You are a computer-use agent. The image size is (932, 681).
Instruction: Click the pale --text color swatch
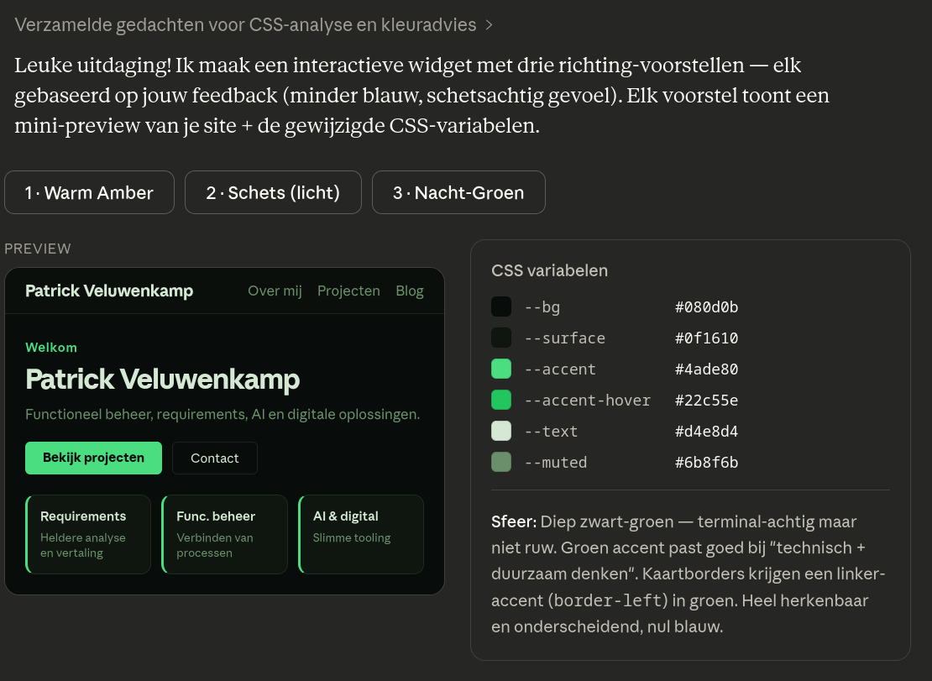tap(501, 431)
